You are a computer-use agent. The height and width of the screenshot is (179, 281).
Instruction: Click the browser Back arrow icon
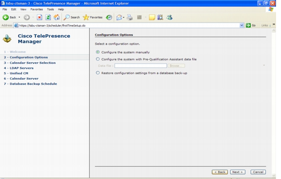click(x=5, y=18)
